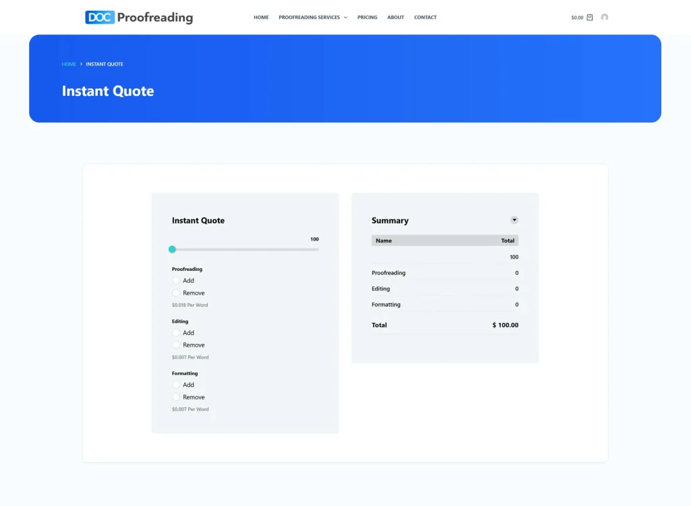The image size is (691, 506).
Task: Open the Pricing page from the navigation
Action: click(367, 18)
